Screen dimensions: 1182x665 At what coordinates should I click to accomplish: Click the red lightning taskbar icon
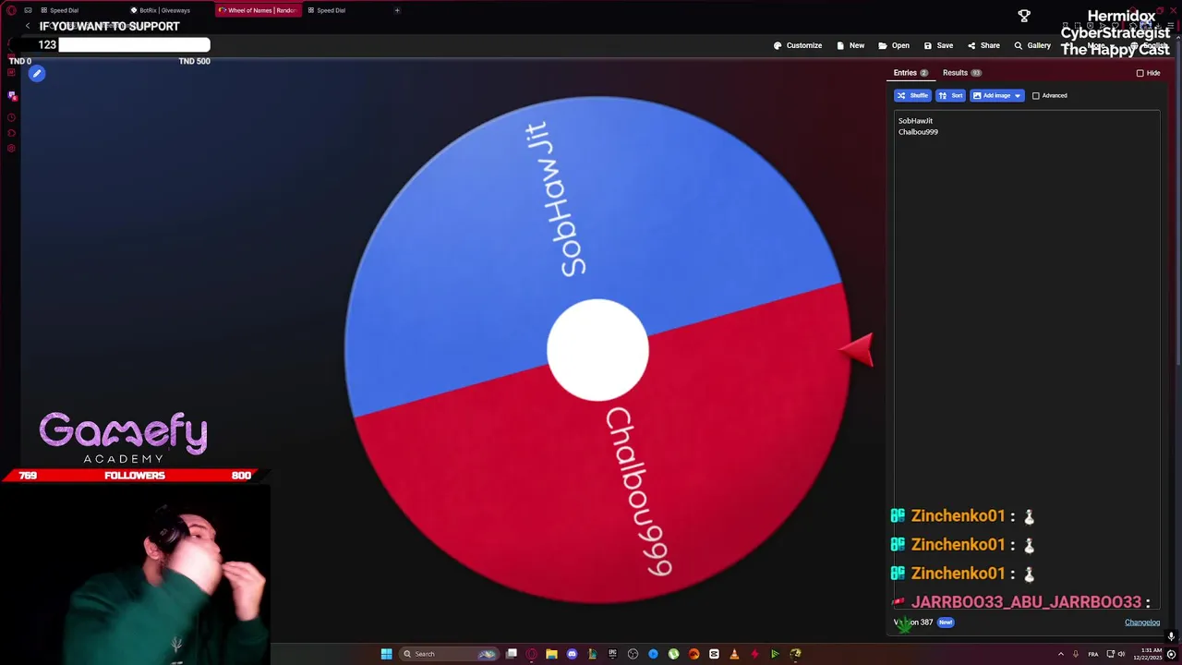pyautogui.click(x=754, y=654)
